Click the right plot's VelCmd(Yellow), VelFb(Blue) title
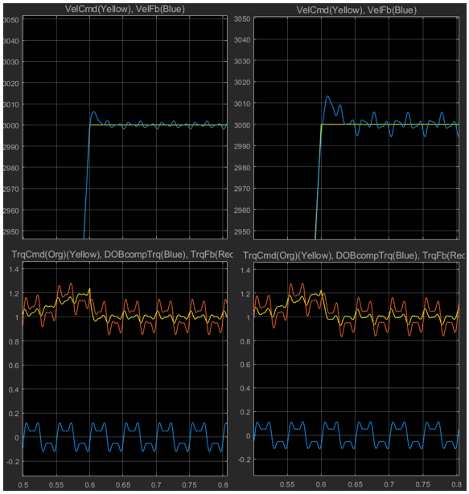The width and height of the screenshot is (469, 494). 356,10
